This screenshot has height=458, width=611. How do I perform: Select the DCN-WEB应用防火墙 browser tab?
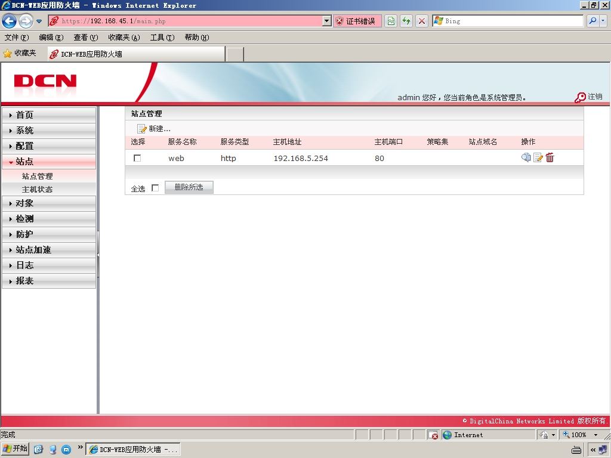coord(137,54)
